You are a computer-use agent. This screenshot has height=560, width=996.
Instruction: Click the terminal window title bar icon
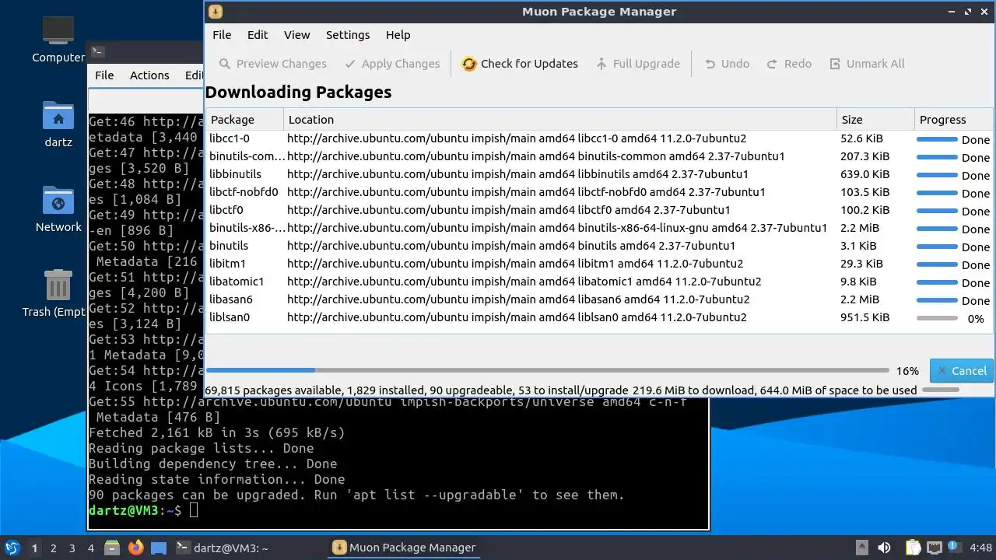tap(97, 52)
